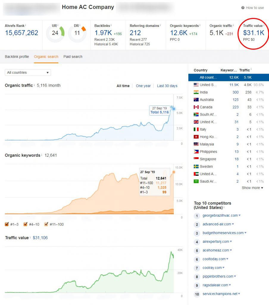Open the Paid search tab
This screenshot has width=269, height=305.
73,57
